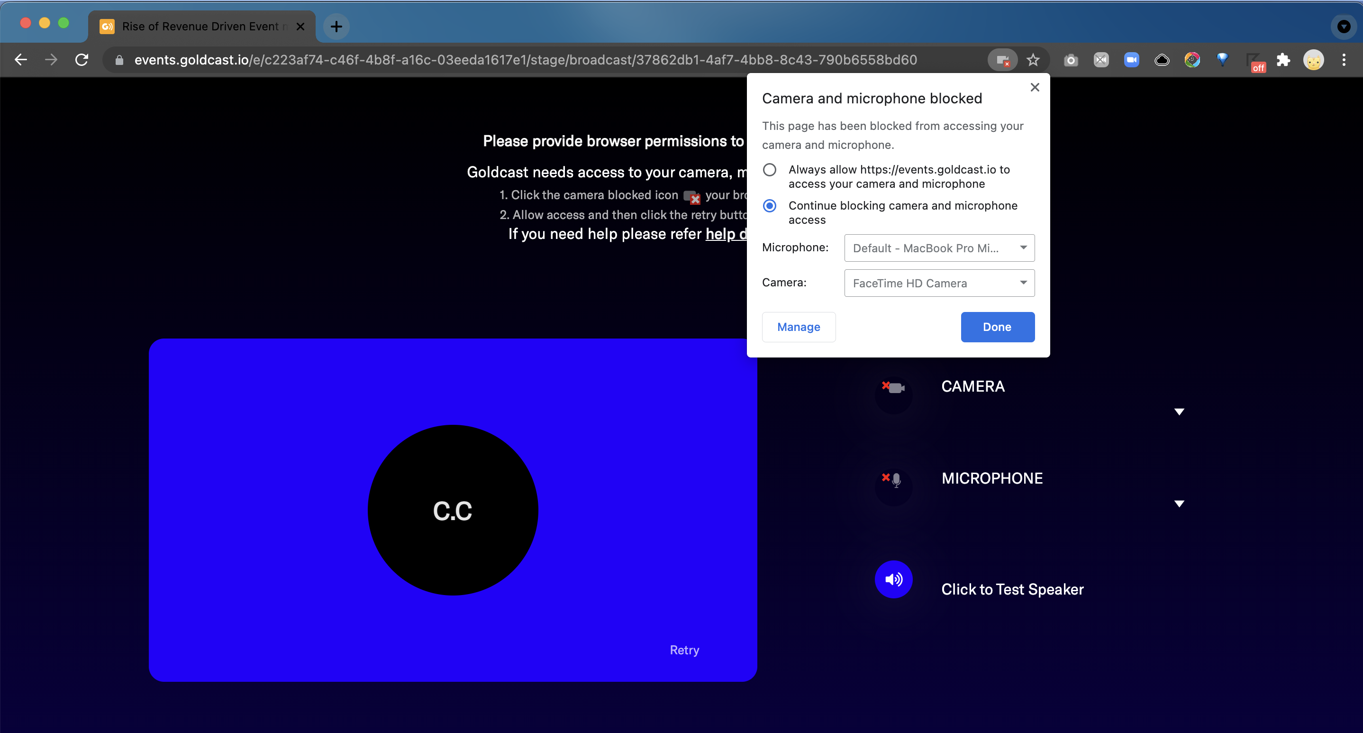
Task: Click Retry on the video preview
Action: tap(684, 650)
